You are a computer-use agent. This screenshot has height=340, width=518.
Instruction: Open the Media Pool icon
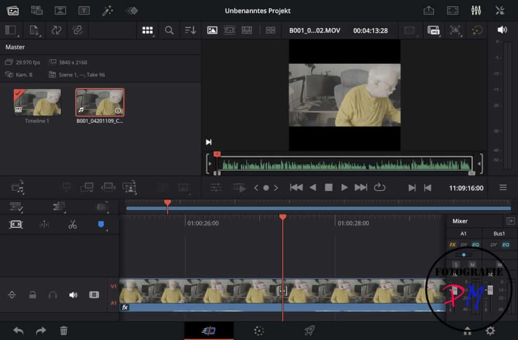click(x=12, y=11)
